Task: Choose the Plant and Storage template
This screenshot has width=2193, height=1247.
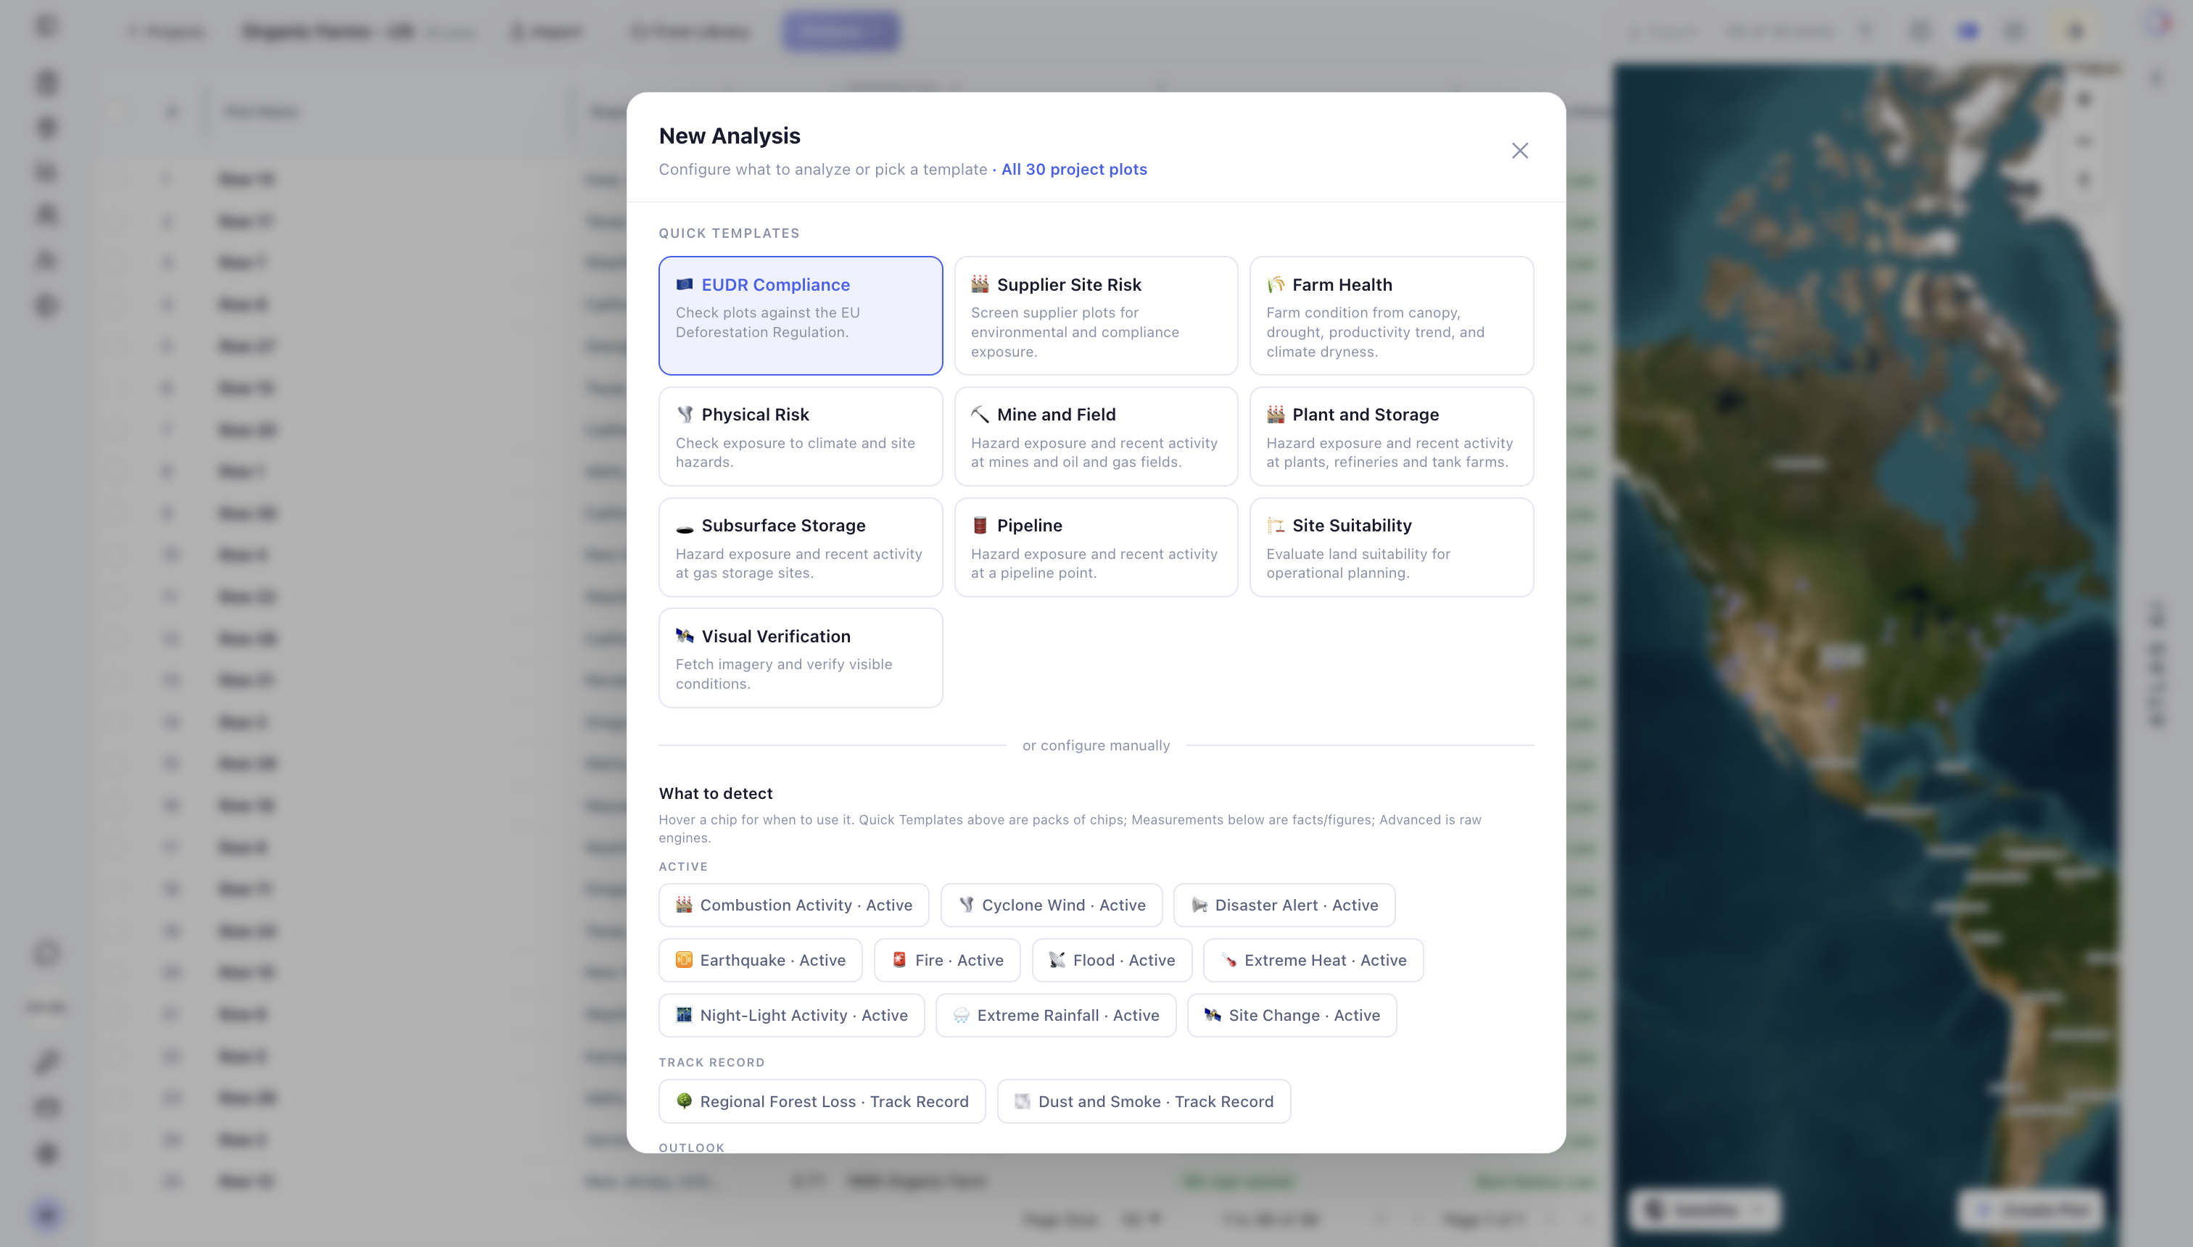Action: [x=1391, y=436]
